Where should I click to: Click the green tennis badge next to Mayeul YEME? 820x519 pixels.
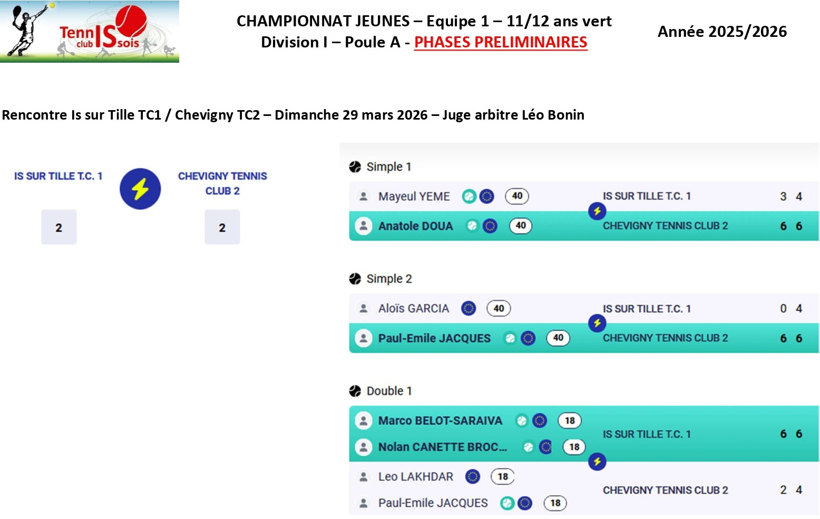468,197
